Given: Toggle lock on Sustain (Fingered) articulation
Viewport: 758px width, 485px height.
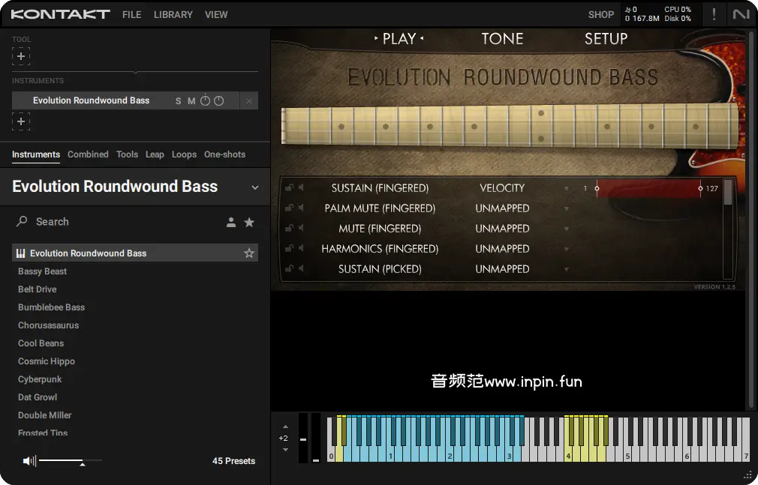Looking at the screenshot, I should tap(289, 188).
